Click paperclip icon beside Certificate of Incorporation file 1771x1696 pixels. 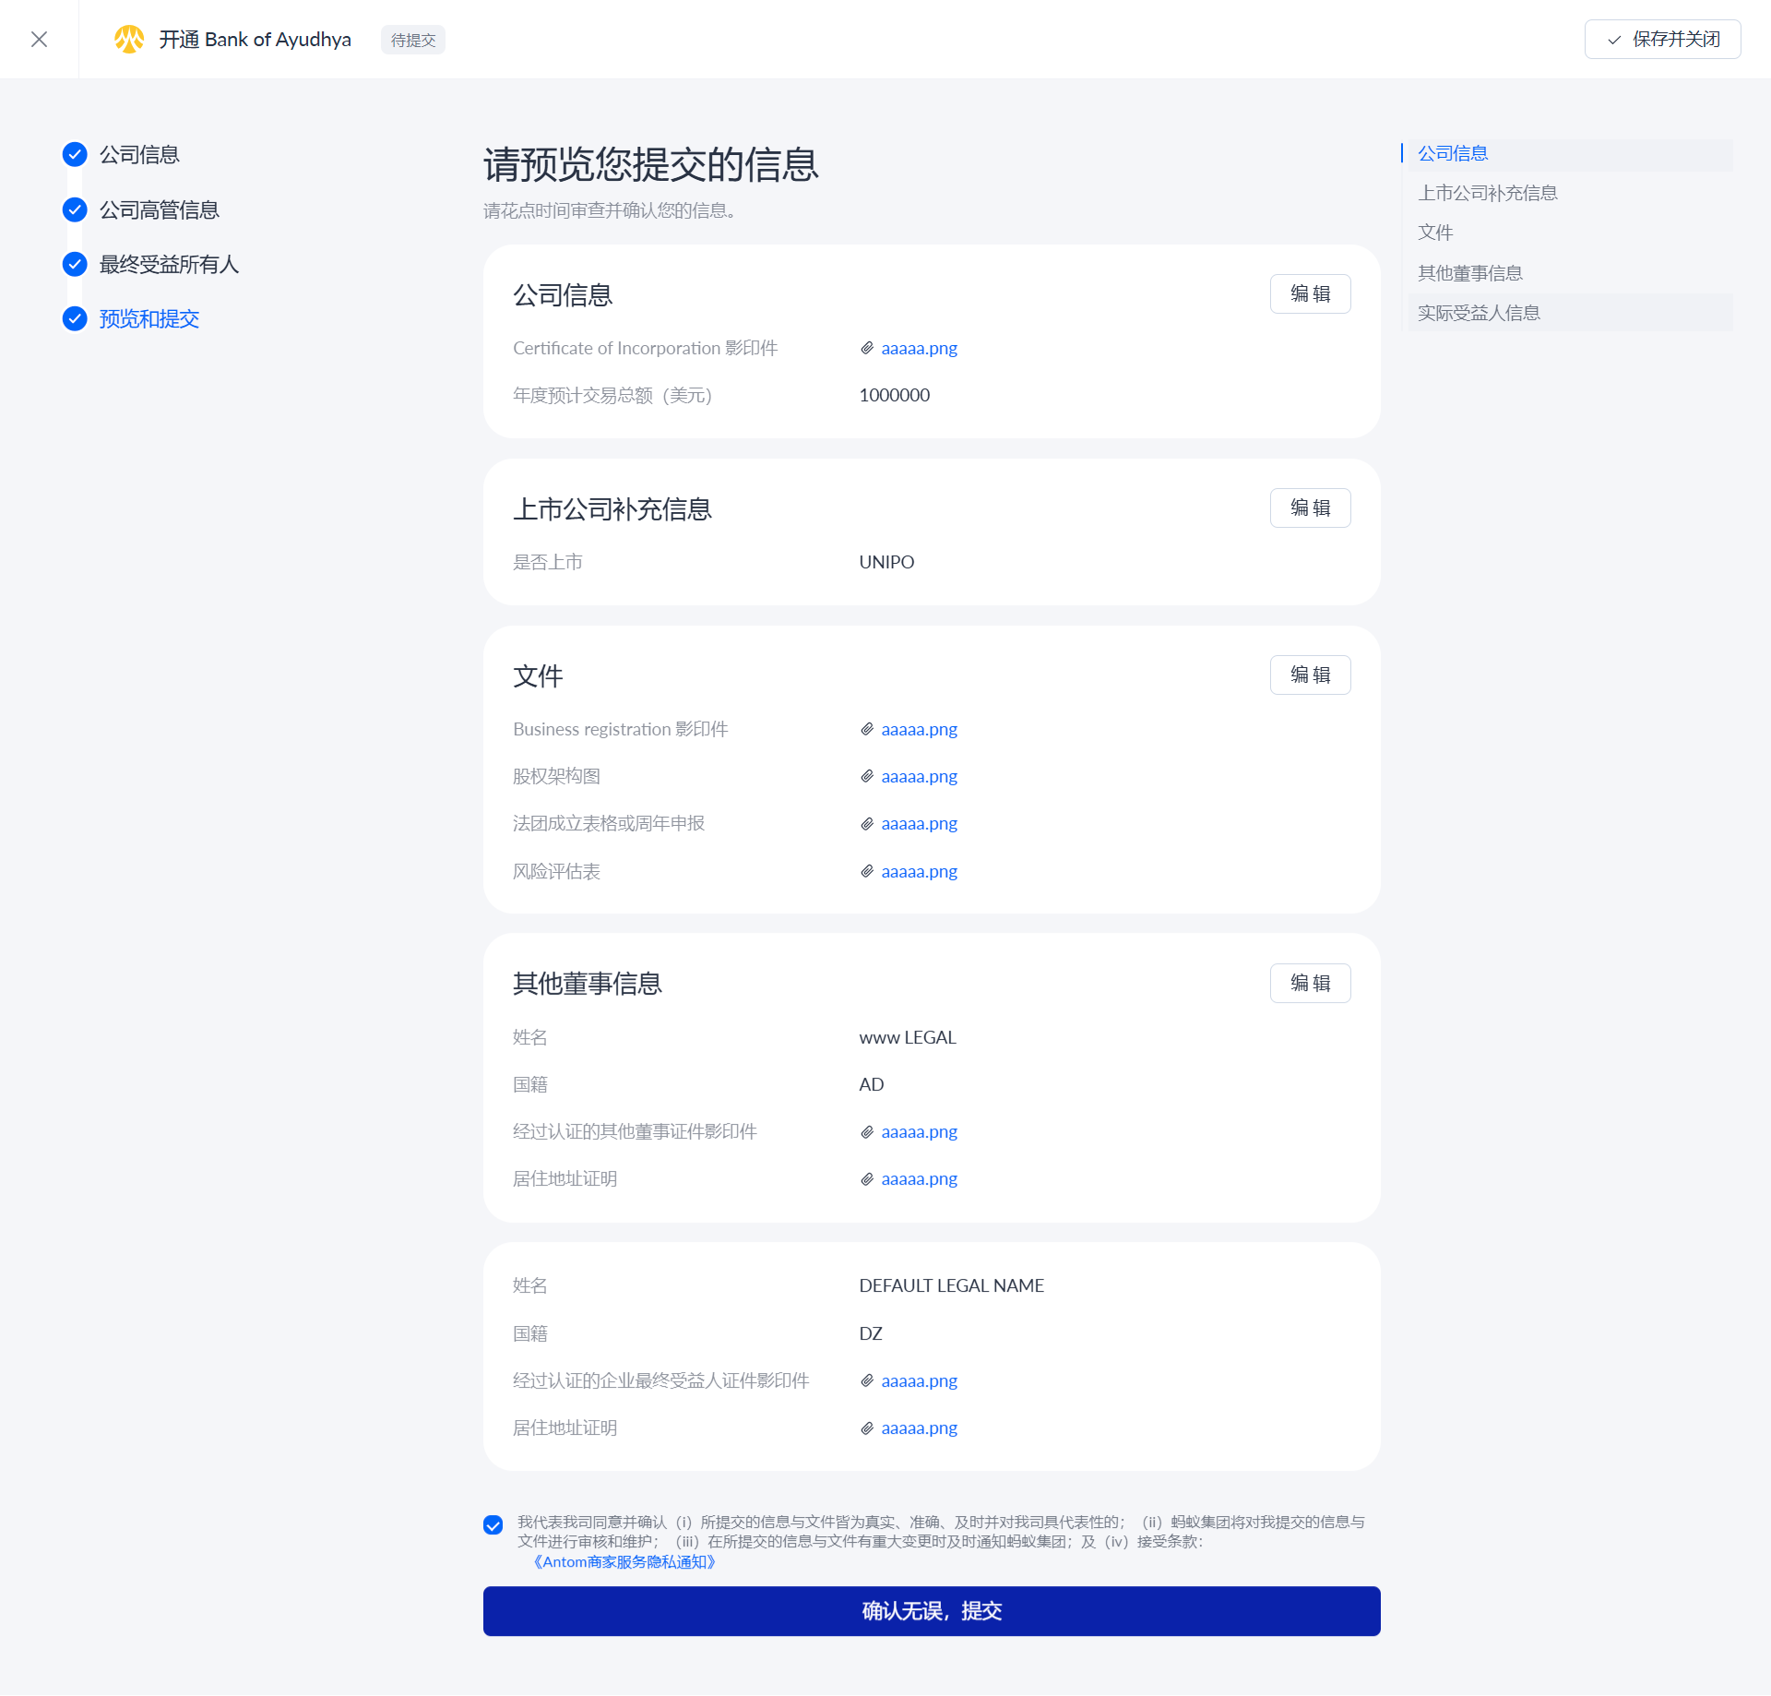[x=867, y=348]
